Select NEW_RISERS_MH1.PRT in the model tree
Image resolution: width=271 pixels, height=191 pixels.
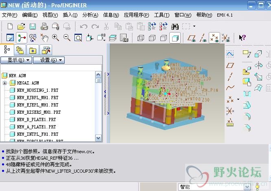[x=39, y=112]
